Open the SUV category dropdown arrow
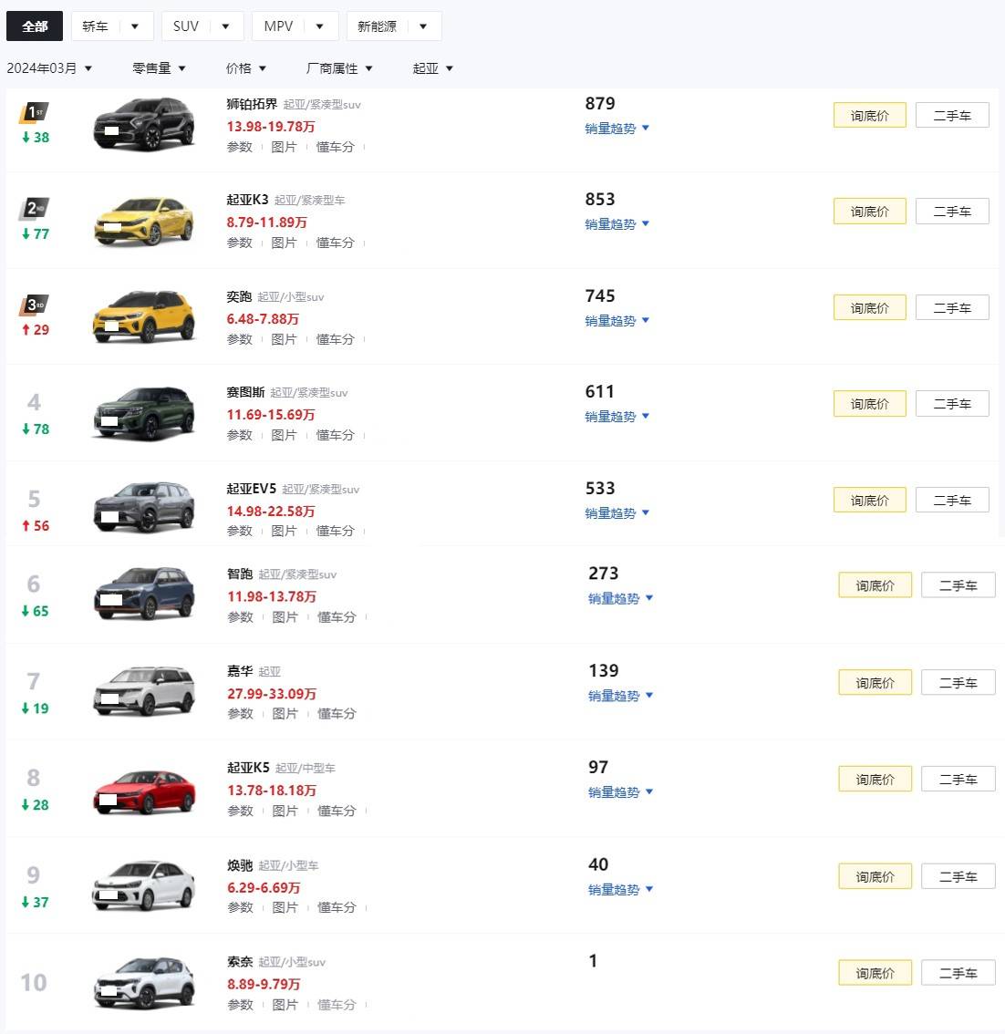This screenshot has width=1005, height=1034. (x=225, y=26)
